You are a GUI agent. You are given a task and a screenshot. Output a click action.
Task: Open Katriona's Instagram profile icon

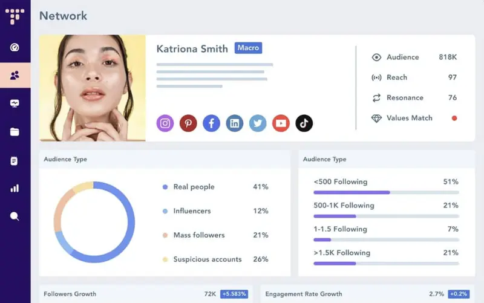click(165, 123)
